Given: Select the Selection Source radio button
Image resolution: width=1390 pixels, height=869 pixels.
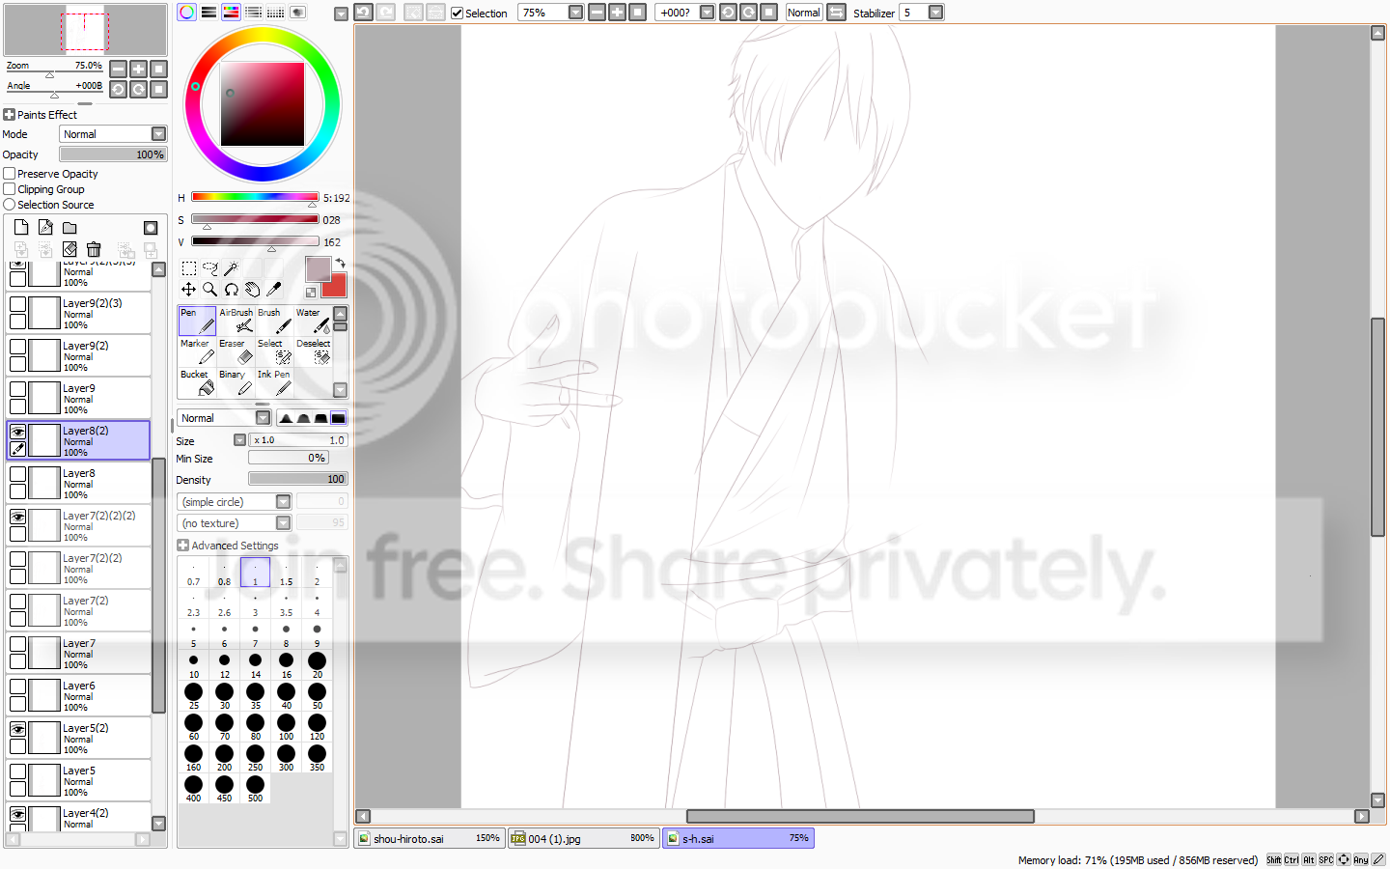Looking at the screenshot, I should tap(10, 205).
